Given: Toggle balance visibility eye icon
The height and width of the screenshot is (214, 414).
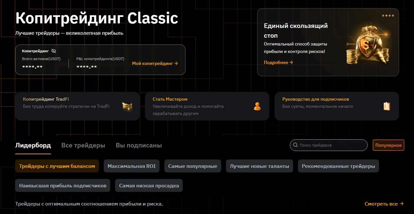Looking at the screenshot, I should 54,51.
